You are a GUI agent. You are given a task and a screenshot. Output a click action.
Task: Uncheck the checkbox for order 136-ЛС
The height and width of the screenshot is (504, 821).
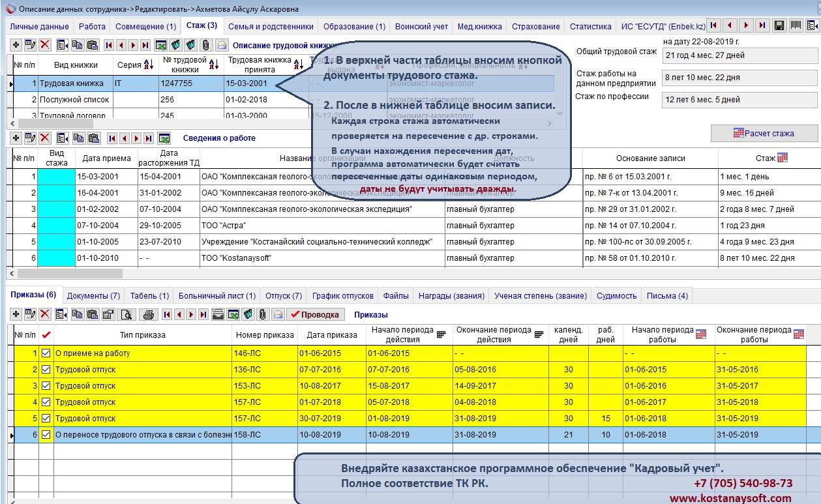coord(46,370)
